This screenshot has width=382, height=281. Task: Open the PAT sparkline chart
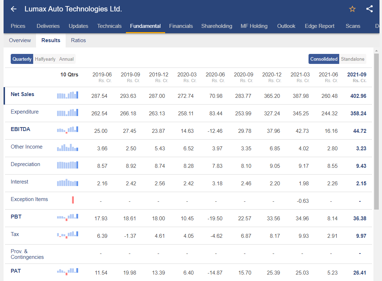[x=67, y=271]
